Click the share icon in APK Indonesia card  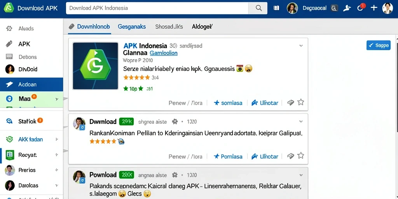290,103
